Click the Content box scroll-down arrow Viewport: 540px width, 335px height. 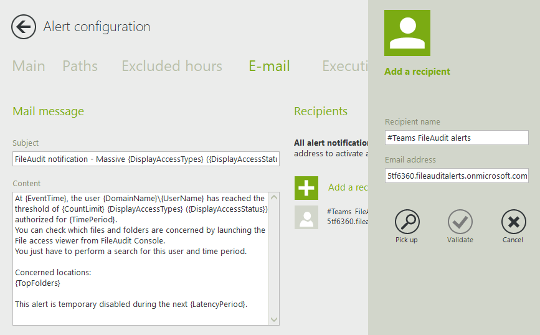tap(274, 319)
